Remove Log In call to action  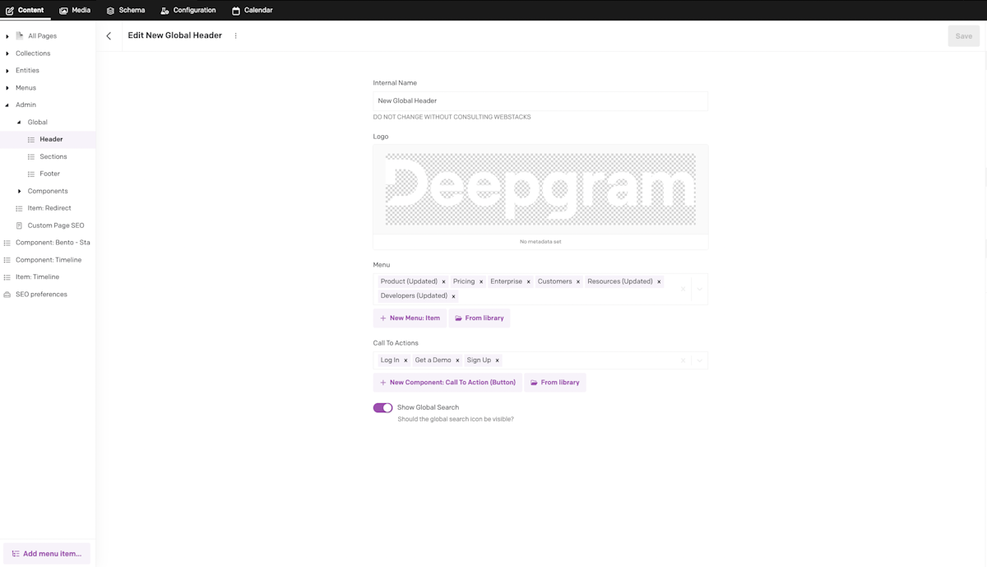(x=405, y=360)
